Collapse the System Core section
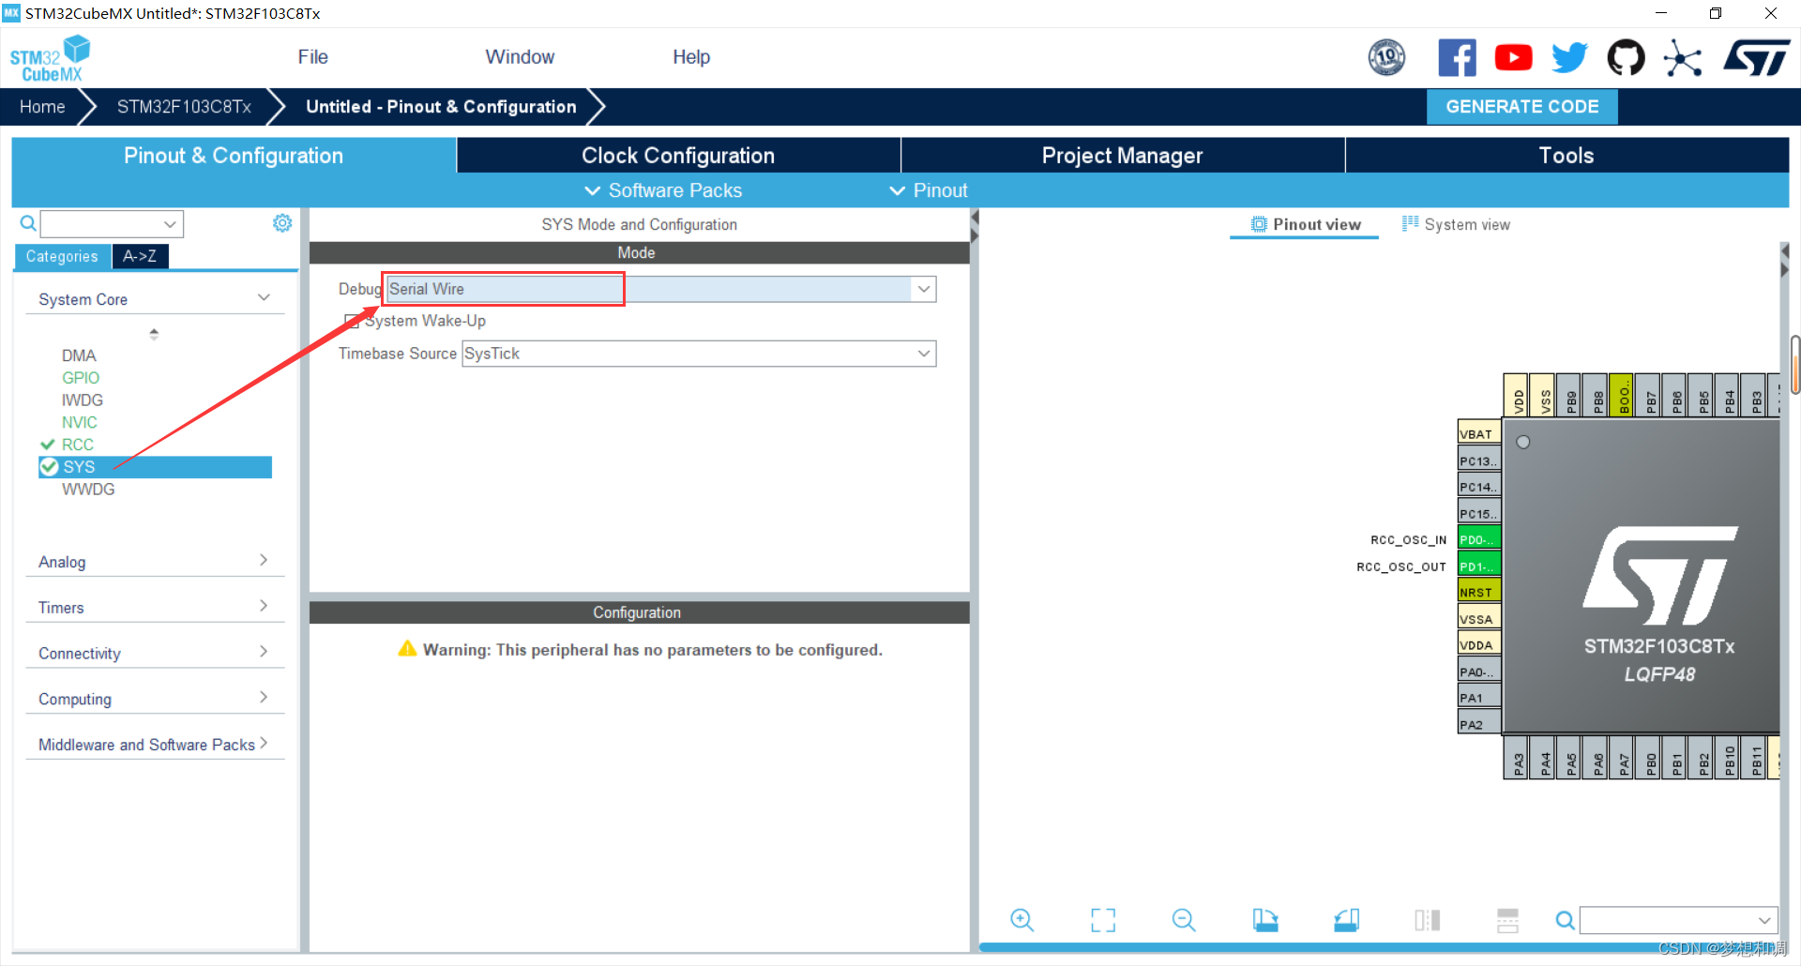The height and width of the screenshot is (966, 1801). (x=264, y=297)
